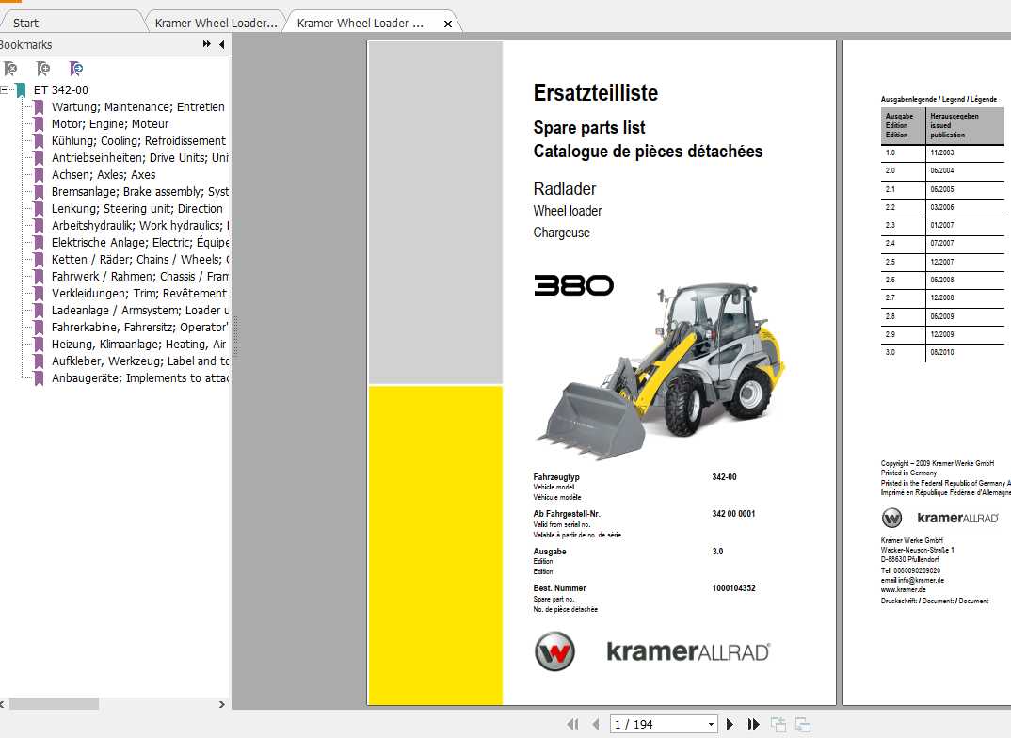Open the Elektrische Anlage; Electric bookmark
Viewport: 1011px width, 738px height.
tap(140, 242)
